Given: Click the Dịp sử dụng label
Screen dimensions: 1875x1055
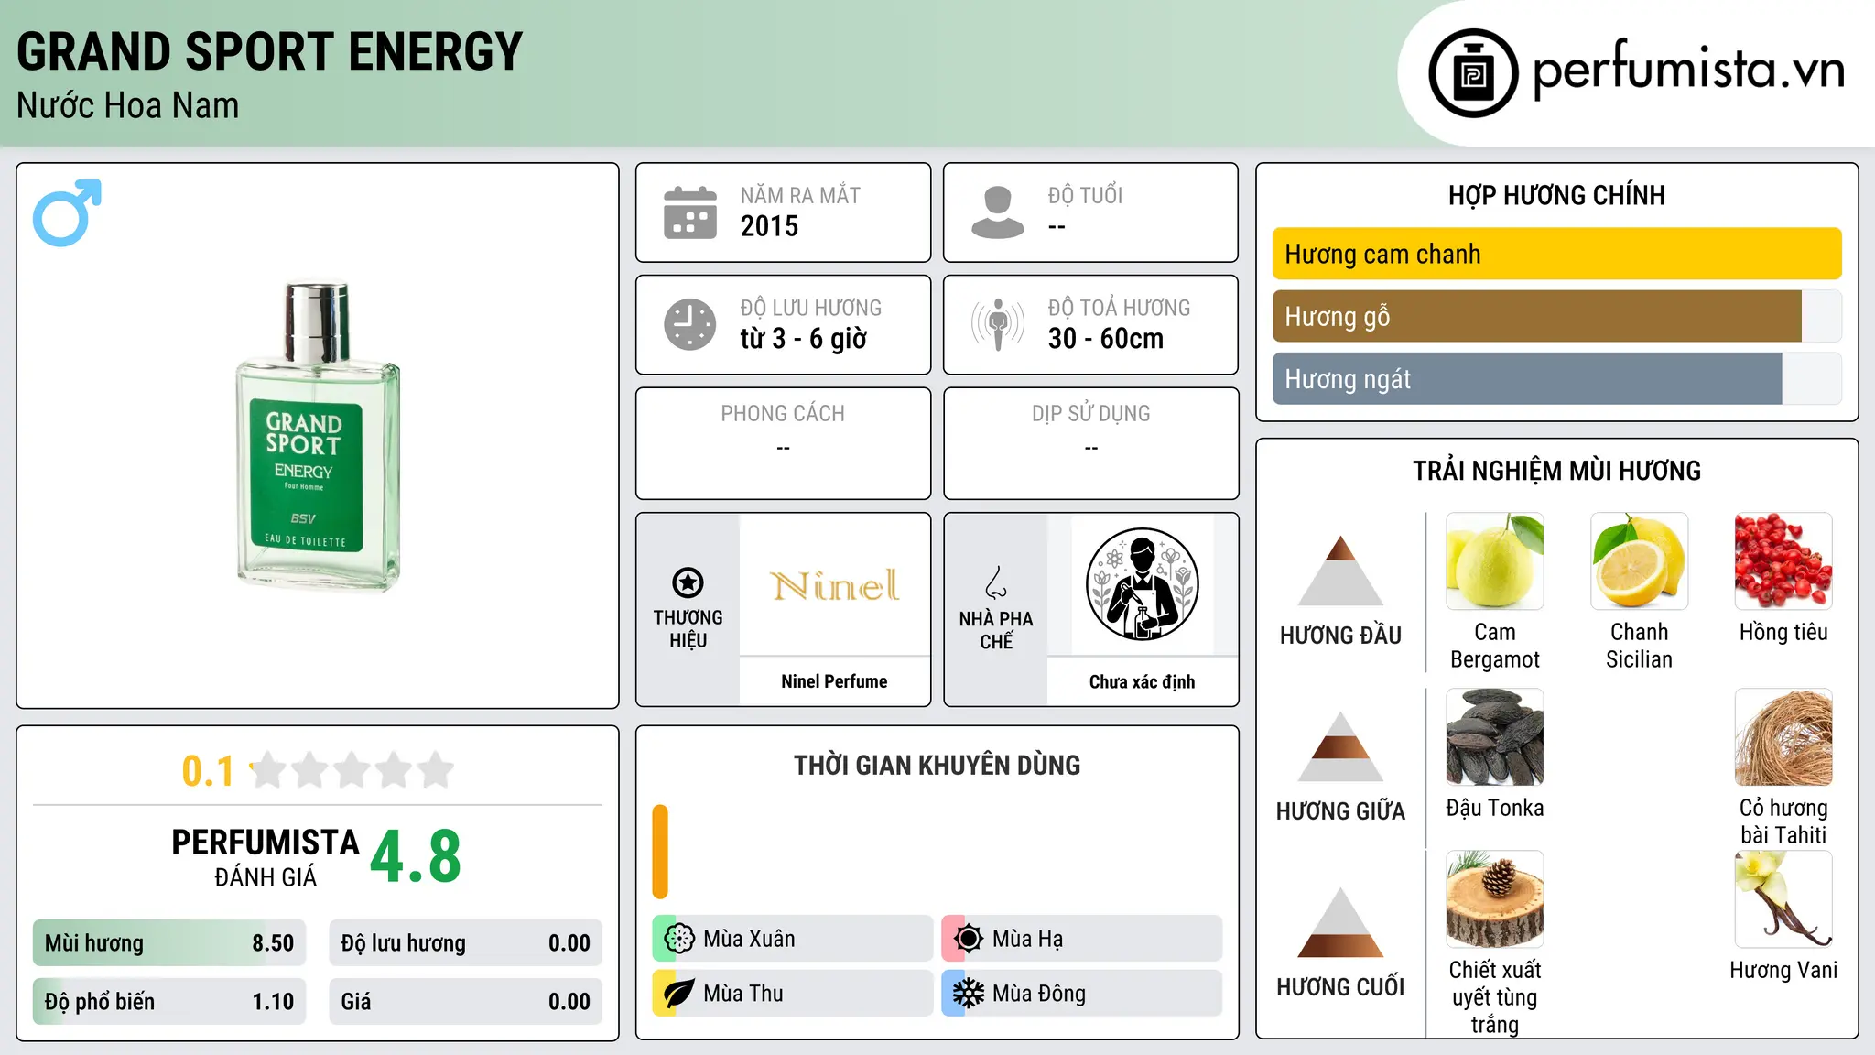Looking at the screenshot, I should tap(1090, 414).
